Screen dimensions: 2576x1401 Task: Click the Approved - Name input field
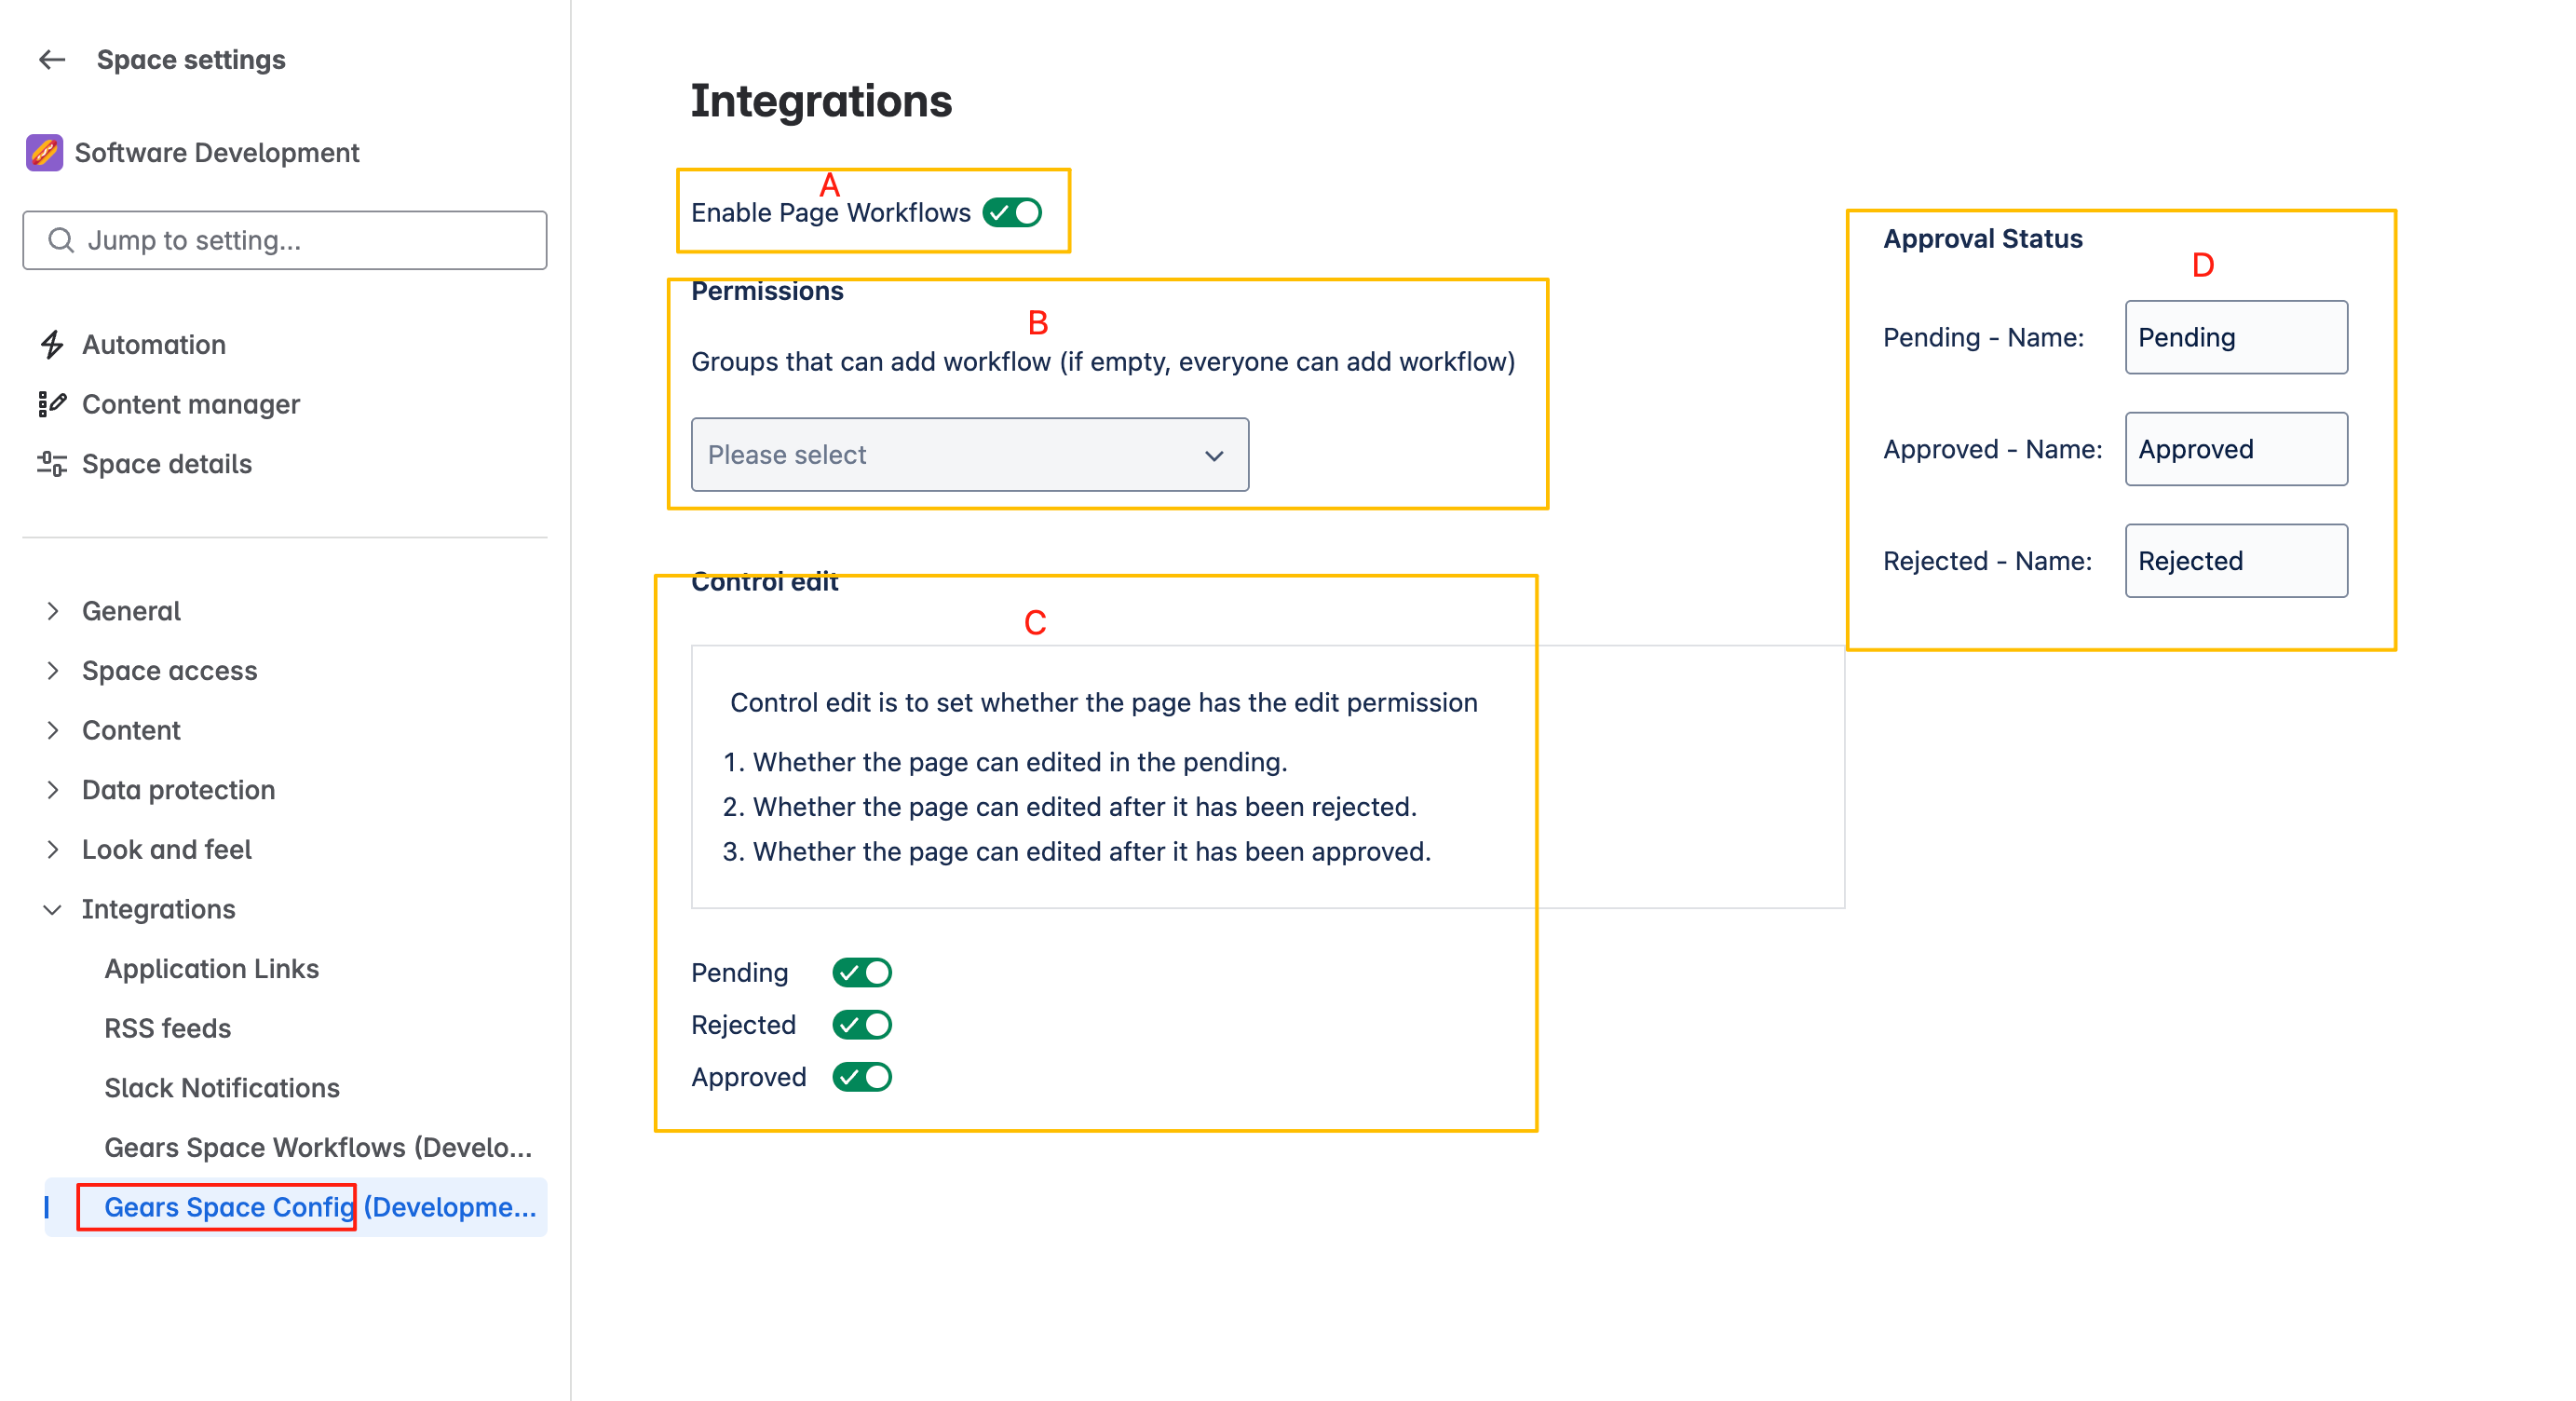point(2236,450)
